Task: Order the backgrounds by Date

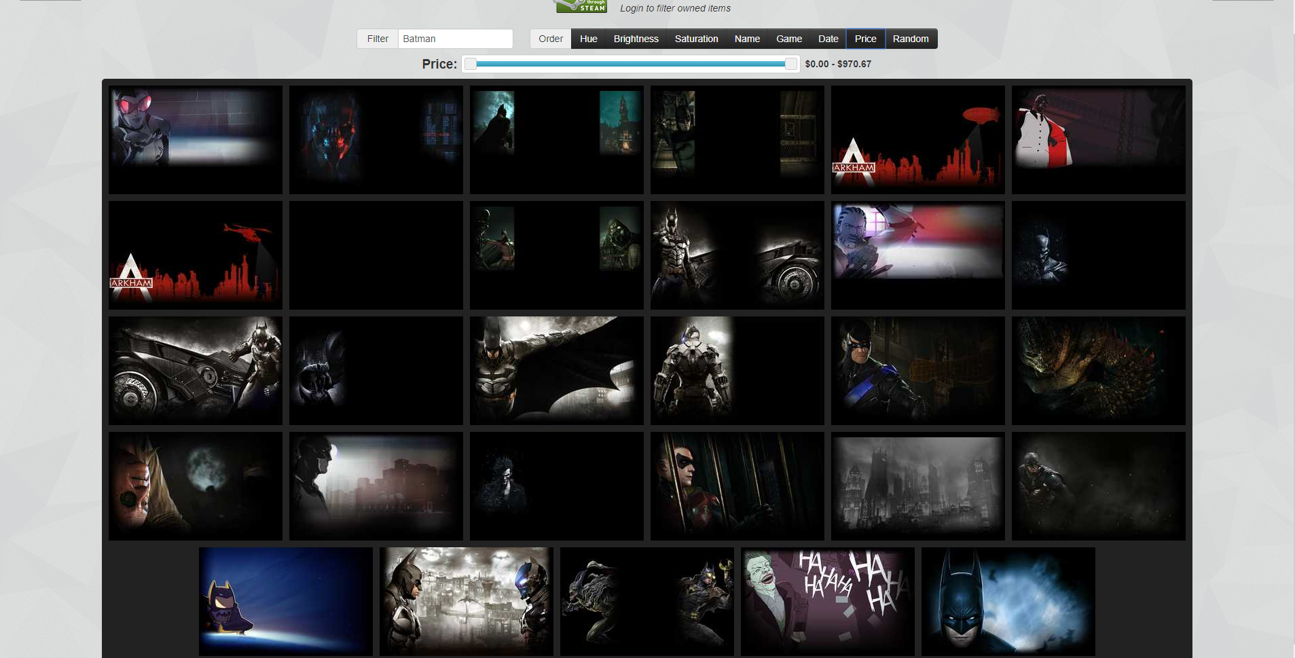Action: pos(828,39)
